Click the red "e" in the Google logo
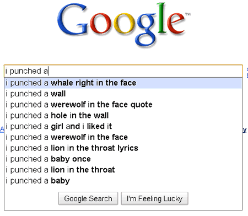Screen dimensions: 248x216 [175, 24]
